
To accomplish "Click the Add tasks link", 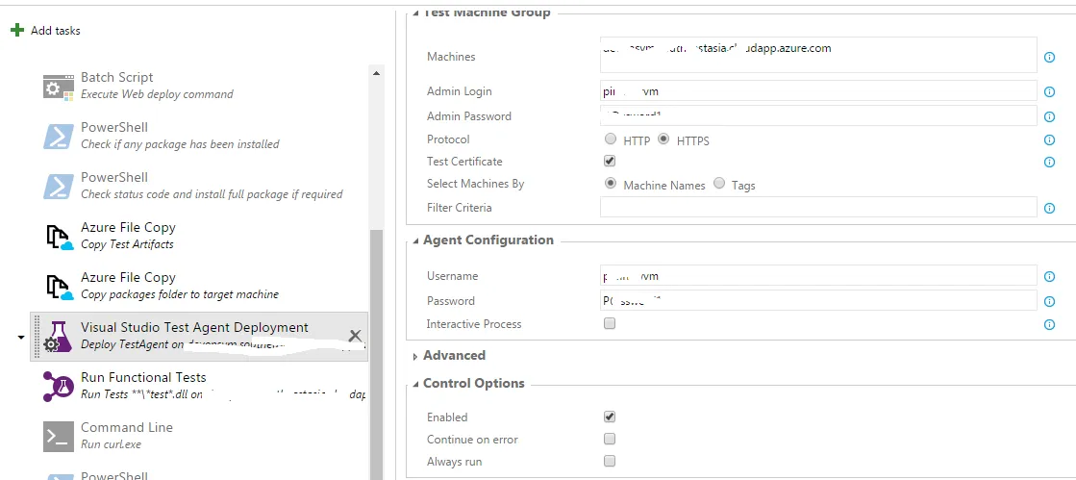I will click(x=55, y=31).
